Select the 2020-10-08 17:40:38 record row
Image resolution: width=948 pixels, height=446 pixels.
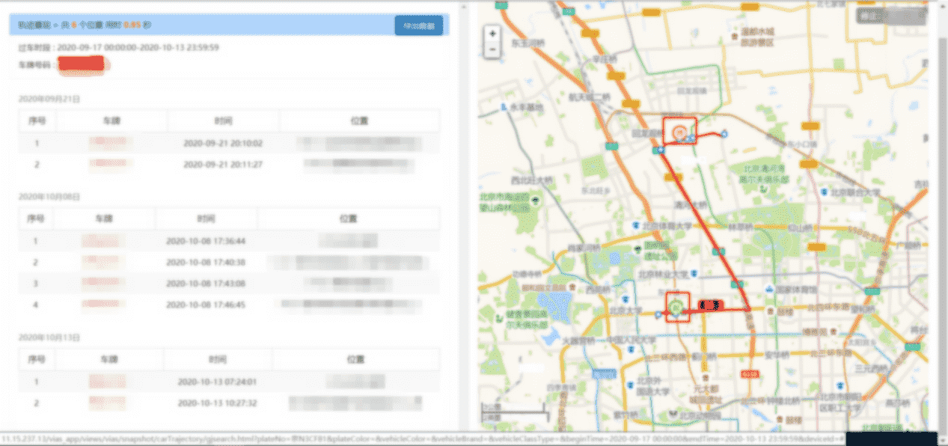tap(206, 263)
